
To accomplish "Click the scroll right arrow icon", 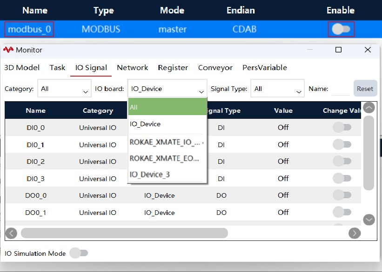I will 355,233.
